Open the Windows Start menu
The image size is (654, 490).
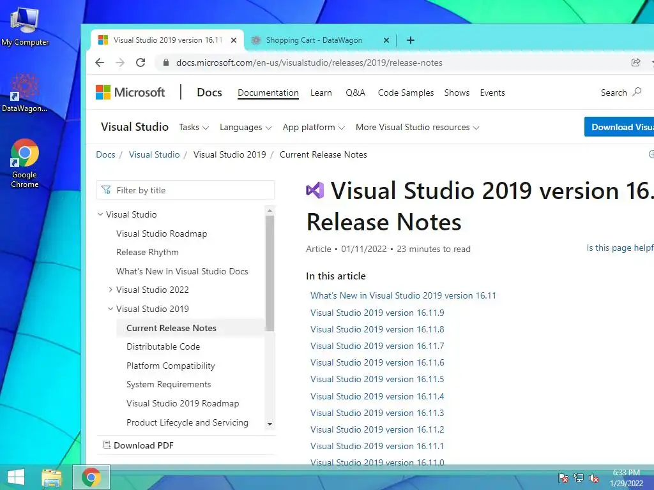point(16,477)
